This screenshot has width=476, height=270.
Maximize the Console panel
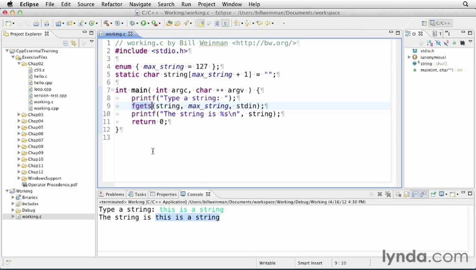click(470, 193)
